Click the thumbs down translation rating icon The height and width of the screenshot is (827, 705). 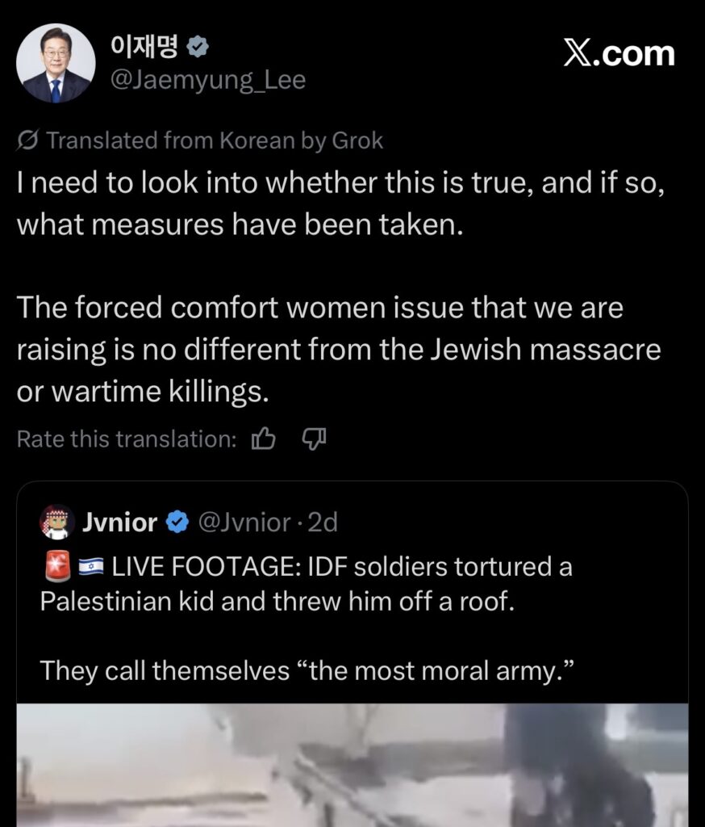click(x=313, y=439)
